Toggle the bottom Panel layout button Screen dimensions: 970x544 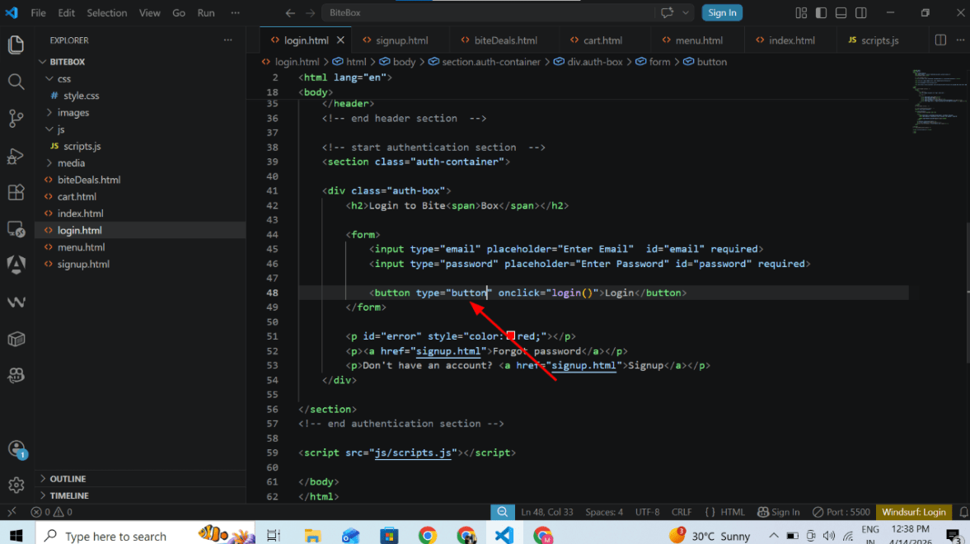click(841, 13)
